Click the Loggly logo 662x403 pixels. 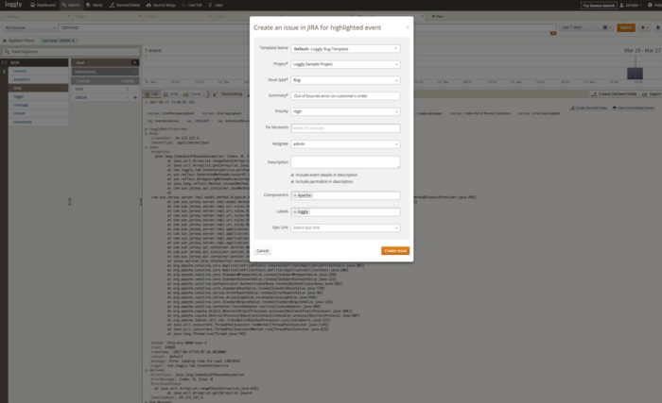tap(16, 5)
